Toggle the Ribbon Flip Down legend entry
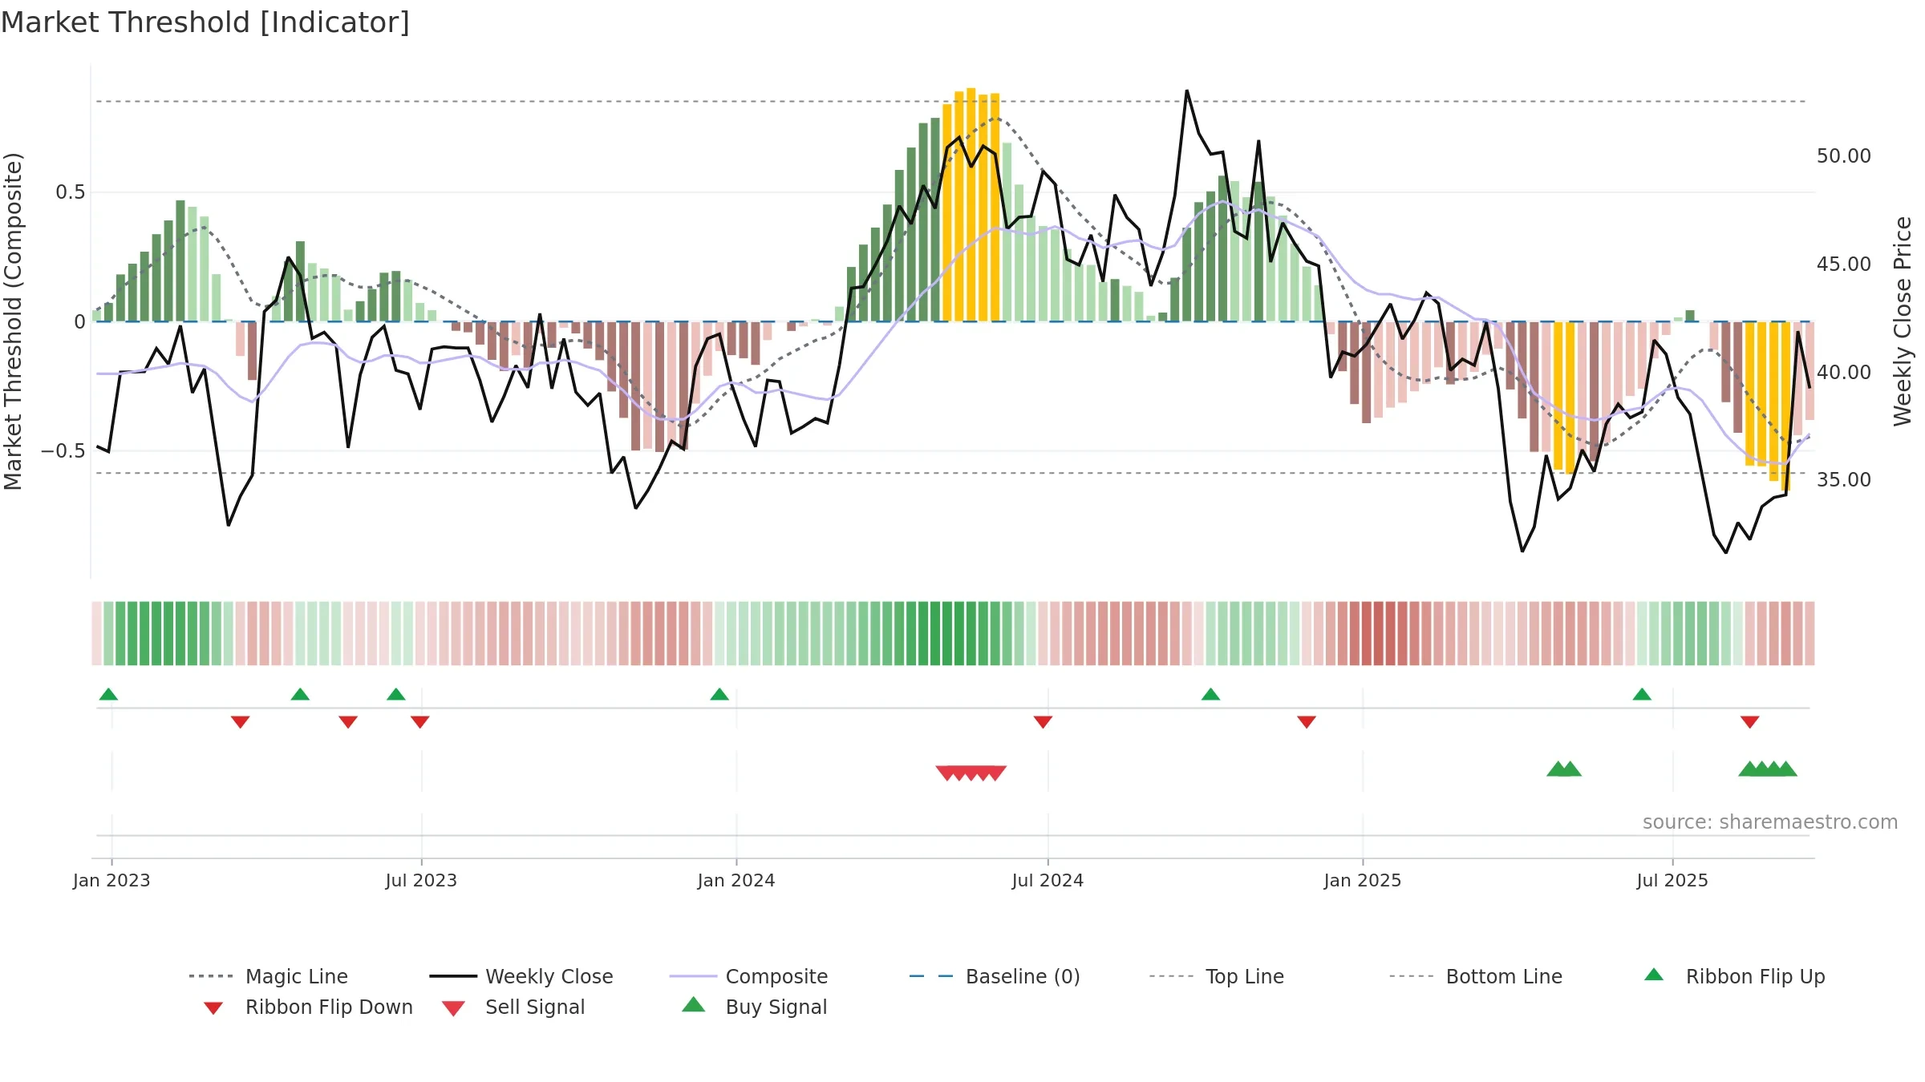 (308, 1007)
